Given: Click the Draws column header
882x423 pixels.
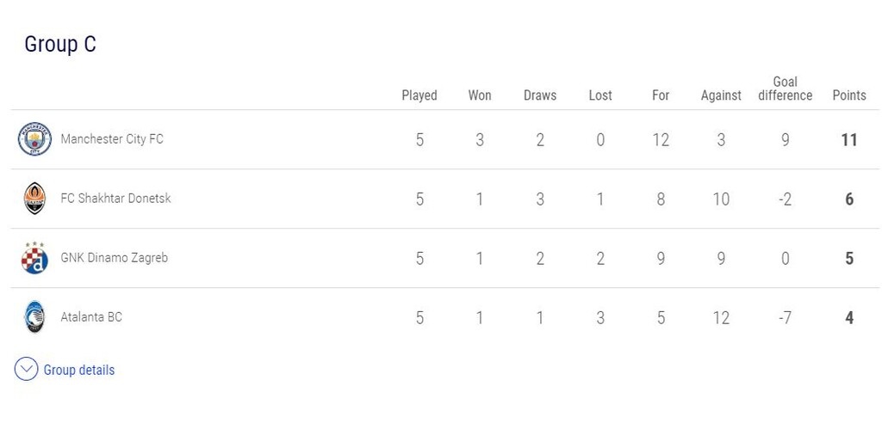Looking at the screenshot, I should pyautogui.click(x=540, y=95).
